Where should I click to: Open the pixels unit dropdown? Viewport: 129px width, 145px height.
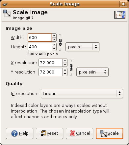(82, 47)
